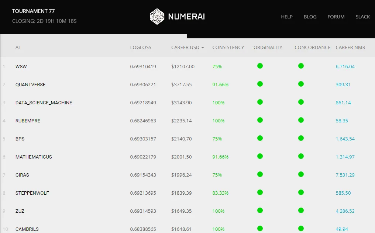Select the GIRAS entry
375x233 pixels.
(x=22, y=175)
